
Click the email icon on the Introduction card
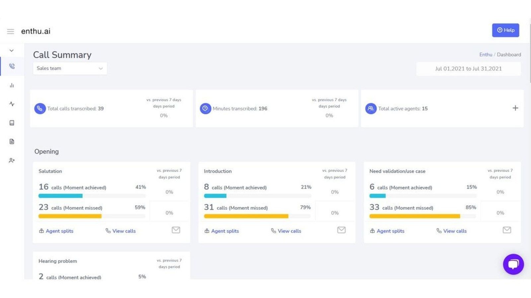click(341, 230)
